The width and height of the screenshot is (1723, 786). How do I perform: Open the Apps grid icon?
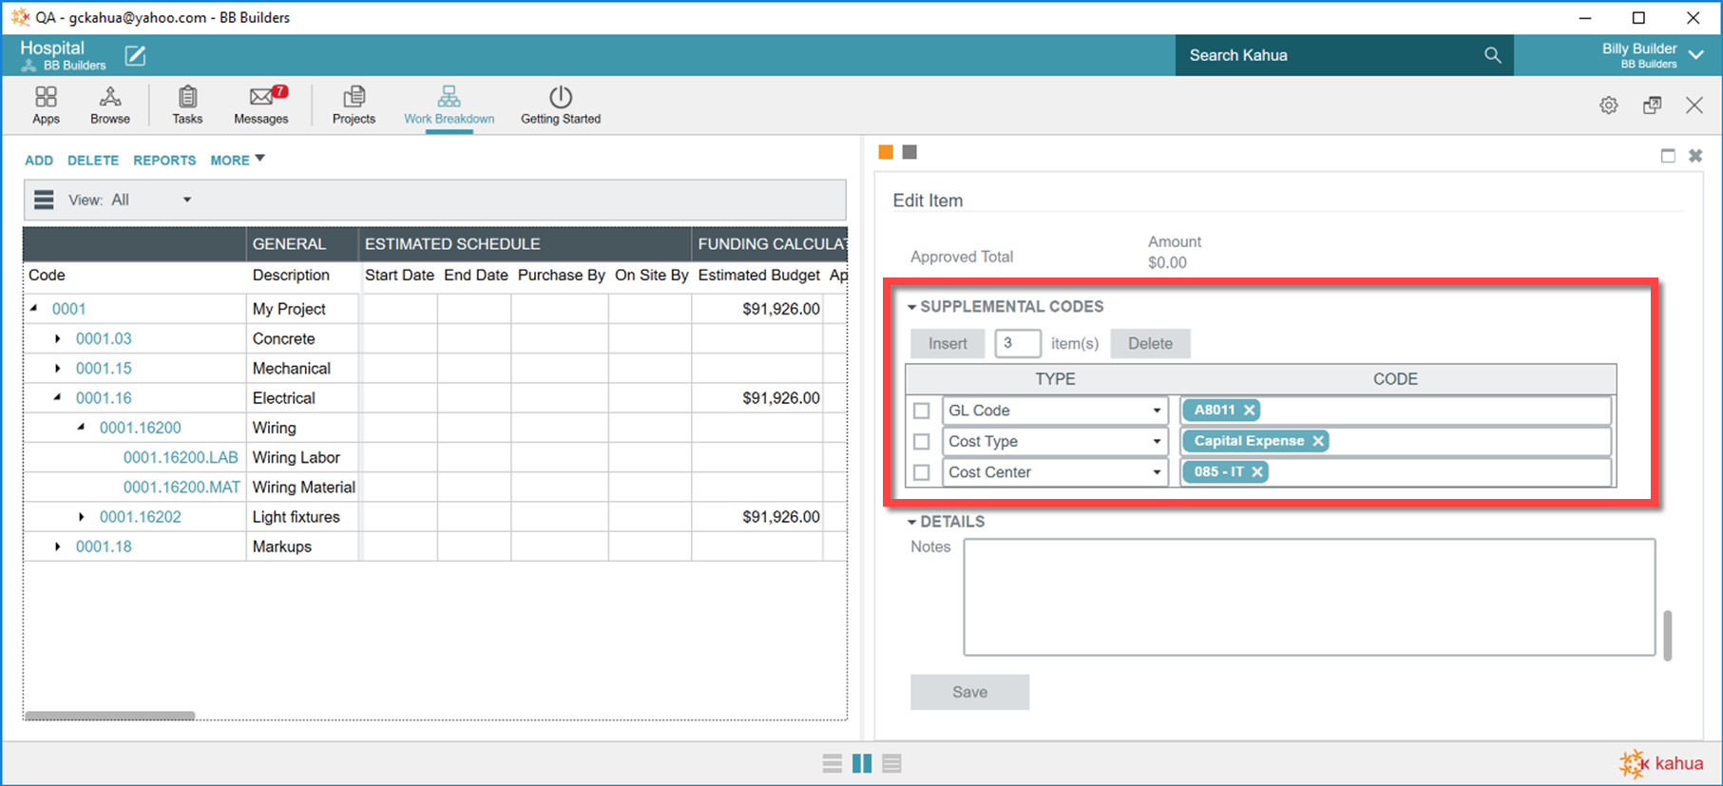[46, 105]
